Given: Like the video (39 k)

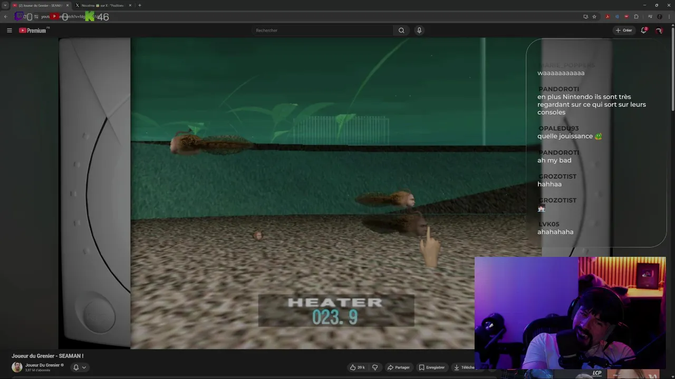Looking at the screenshot, I should coord(357,367).
